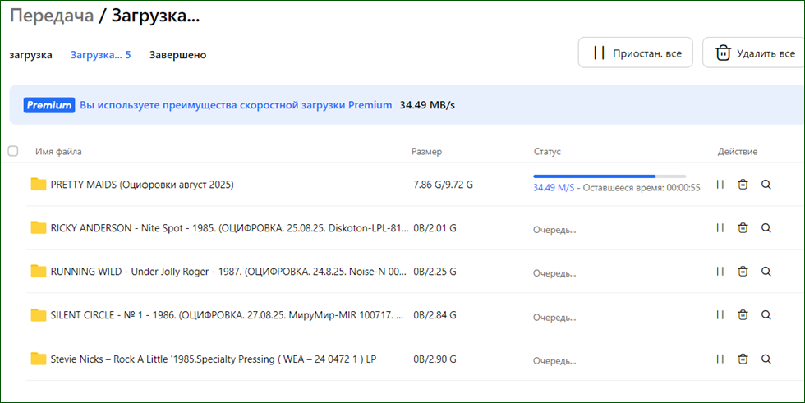Delete the PRETTY MAIDS download
Viewport: 805px width, 403px height.
[743, 185]
